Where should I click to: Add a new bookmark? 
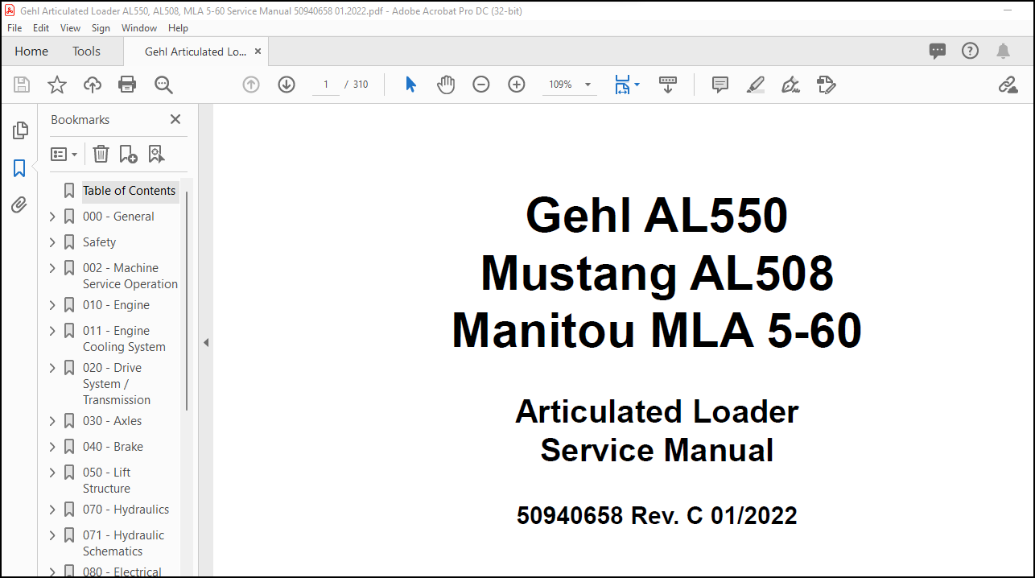(128, 154)
